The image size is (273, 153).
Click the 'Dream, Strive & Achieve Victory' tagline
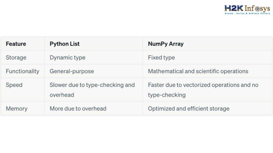[x=247, y=13]
